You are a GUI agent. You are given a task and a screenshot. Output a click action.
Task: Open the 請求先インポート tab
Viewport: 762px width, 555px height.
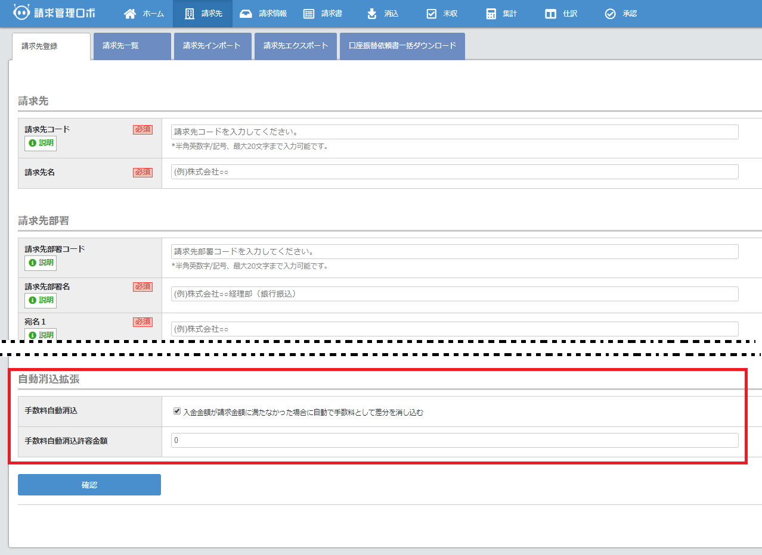pos(212,46)
